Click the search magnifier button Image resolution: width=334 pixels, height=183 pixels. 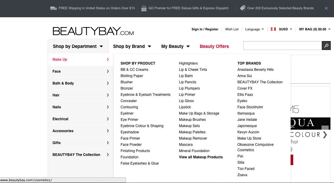click(326, 46)
